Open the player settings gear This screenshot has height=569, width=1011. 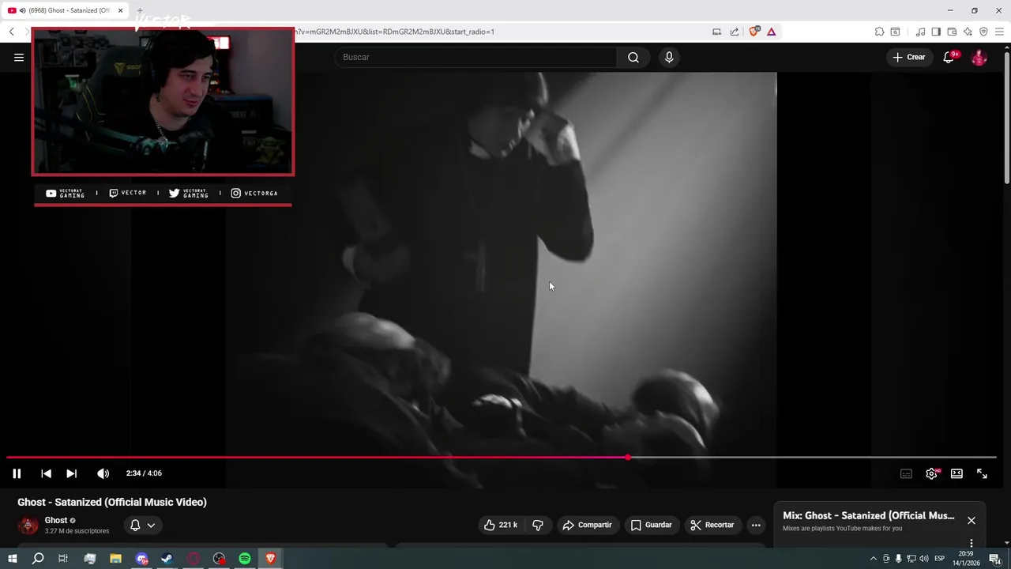932,473
